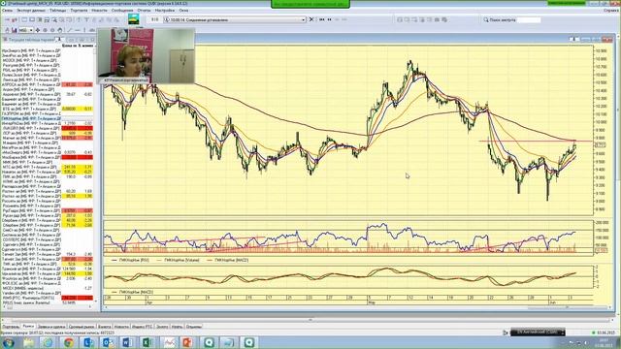Select the Yandex clA row
The height and width of the screenshot is (349, 621).
tap(48, 293)
